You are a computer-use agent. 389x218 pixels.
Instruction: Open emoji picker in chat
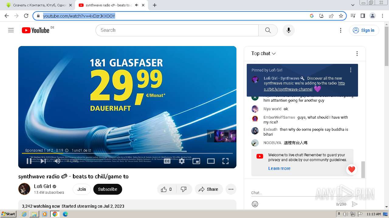(255, 204)
